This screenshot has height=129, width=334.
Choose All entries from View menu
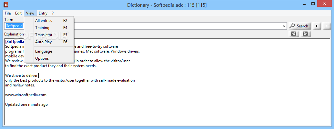49,21
